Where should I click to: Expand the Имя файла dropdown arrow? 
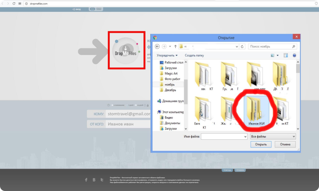point(245,137)
